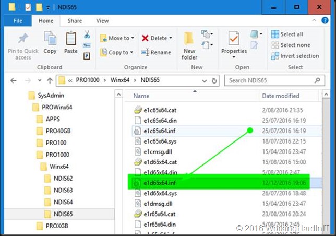
Task: Open the recent locations dropdown
Action: 40,80
